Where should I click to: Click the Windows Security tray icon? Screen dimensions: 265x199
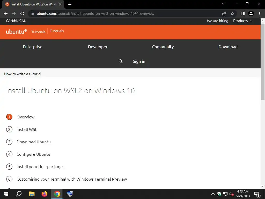219,194
